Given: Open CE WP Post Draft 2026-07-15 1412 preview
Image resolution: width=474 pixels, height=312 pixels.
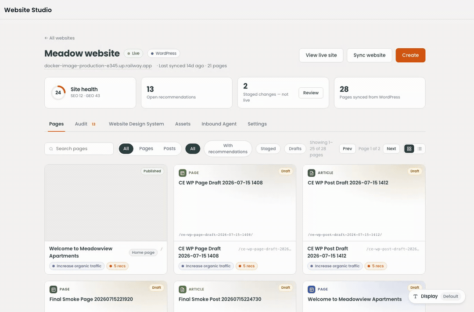Looking at the screenshot, I should coord(364,203).
